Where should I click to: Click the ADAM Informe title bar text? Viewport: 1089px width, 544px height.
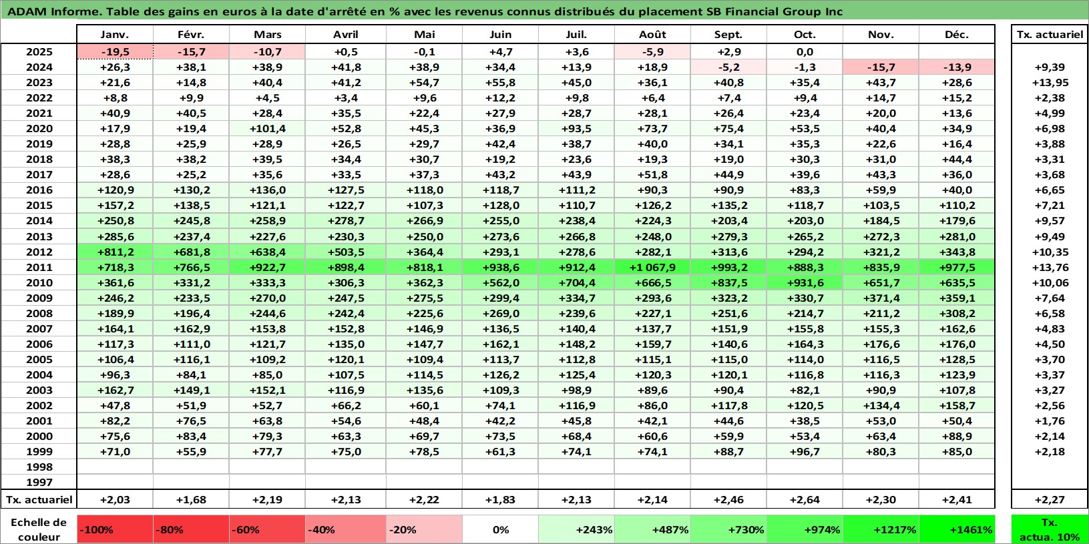(x=425, y=11)
